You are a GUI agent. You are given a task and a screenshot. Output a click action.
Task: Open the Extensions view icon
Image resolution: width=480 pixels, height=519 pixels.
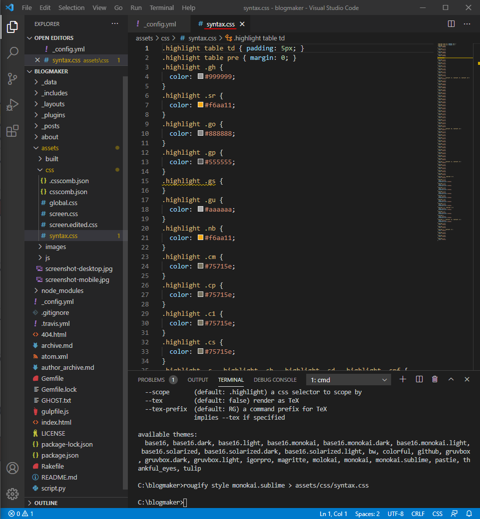pos(12,131)
